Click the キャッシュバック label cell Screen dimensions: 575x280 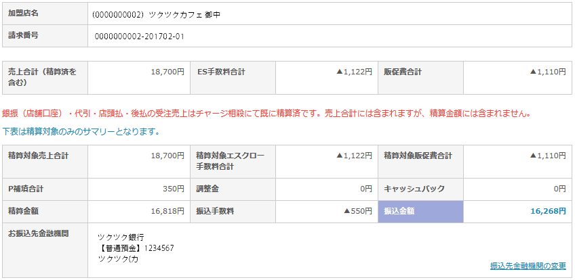(420, 189)
